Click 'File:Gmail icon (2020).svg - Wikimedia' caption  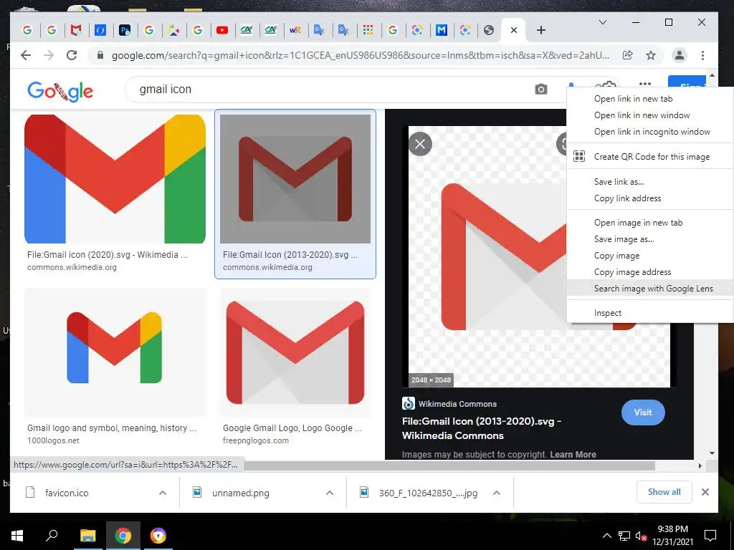(108, 255)
